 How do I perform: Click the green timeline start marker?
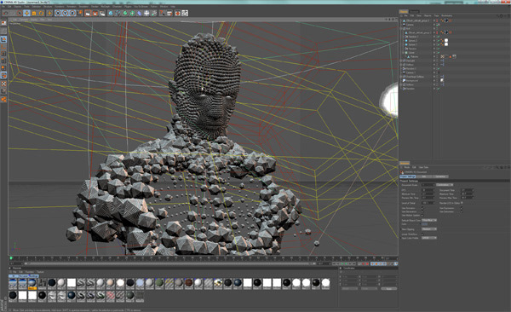[x=11, y=258]
